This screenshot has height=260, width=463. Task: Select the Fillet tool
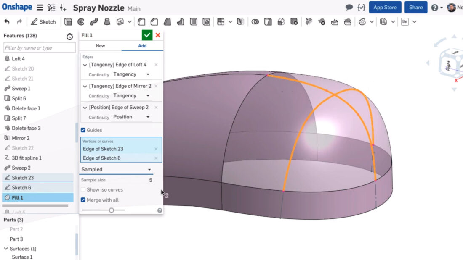141,21
